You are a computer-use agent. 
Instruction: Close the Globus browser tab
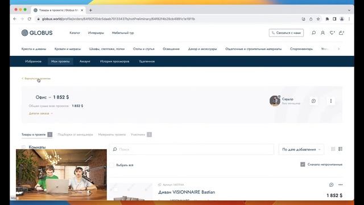pyautogui.click(x=82, y=10)
